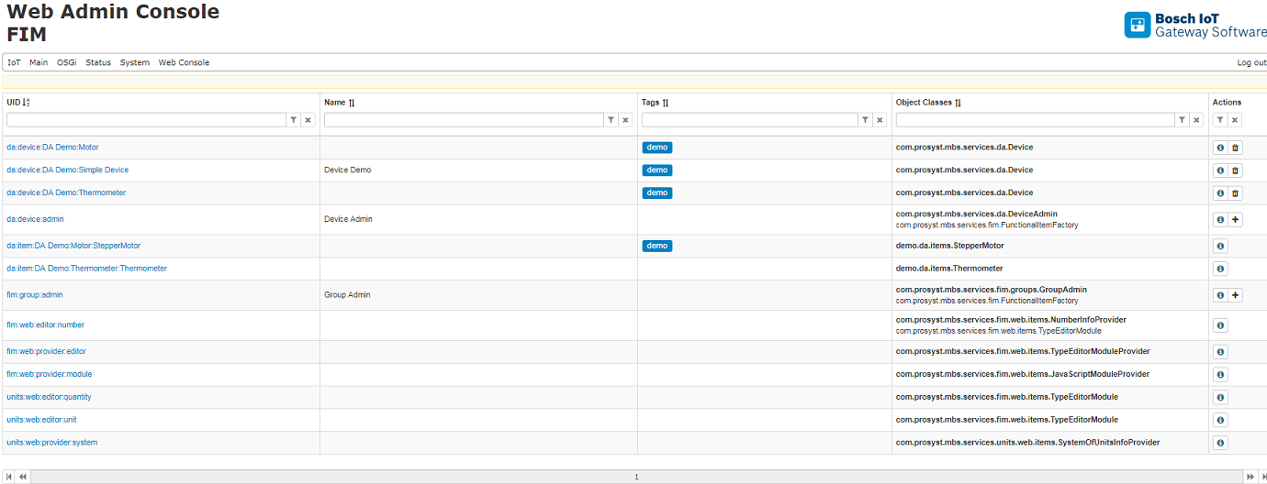
Task: Open info for da:device:DA Demo:Motor row
Action: pos(1220,148)
